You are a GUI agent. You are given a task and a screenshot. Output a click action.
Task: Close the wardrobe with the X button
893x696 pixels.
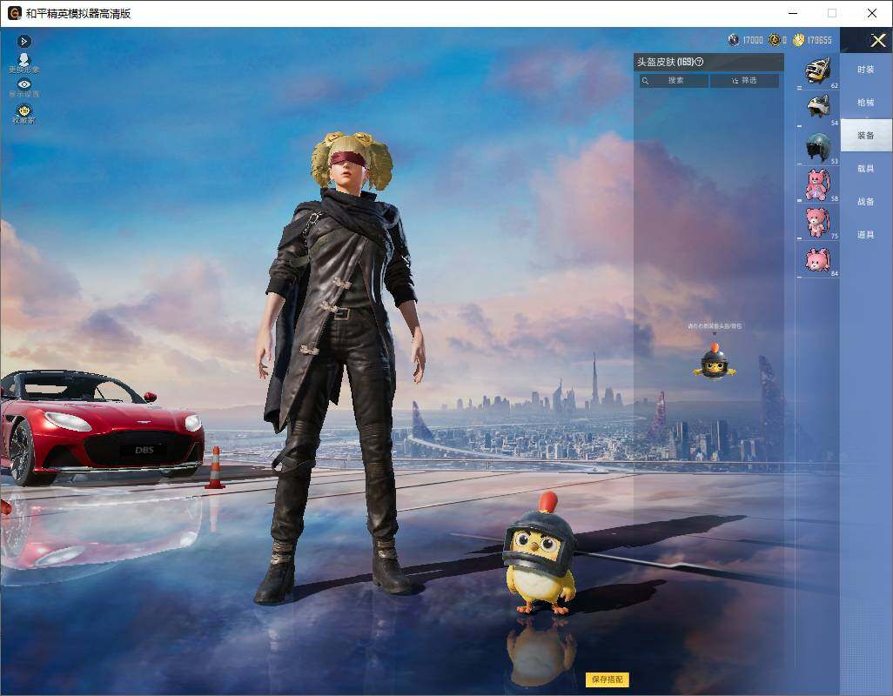tap(877, 40)
